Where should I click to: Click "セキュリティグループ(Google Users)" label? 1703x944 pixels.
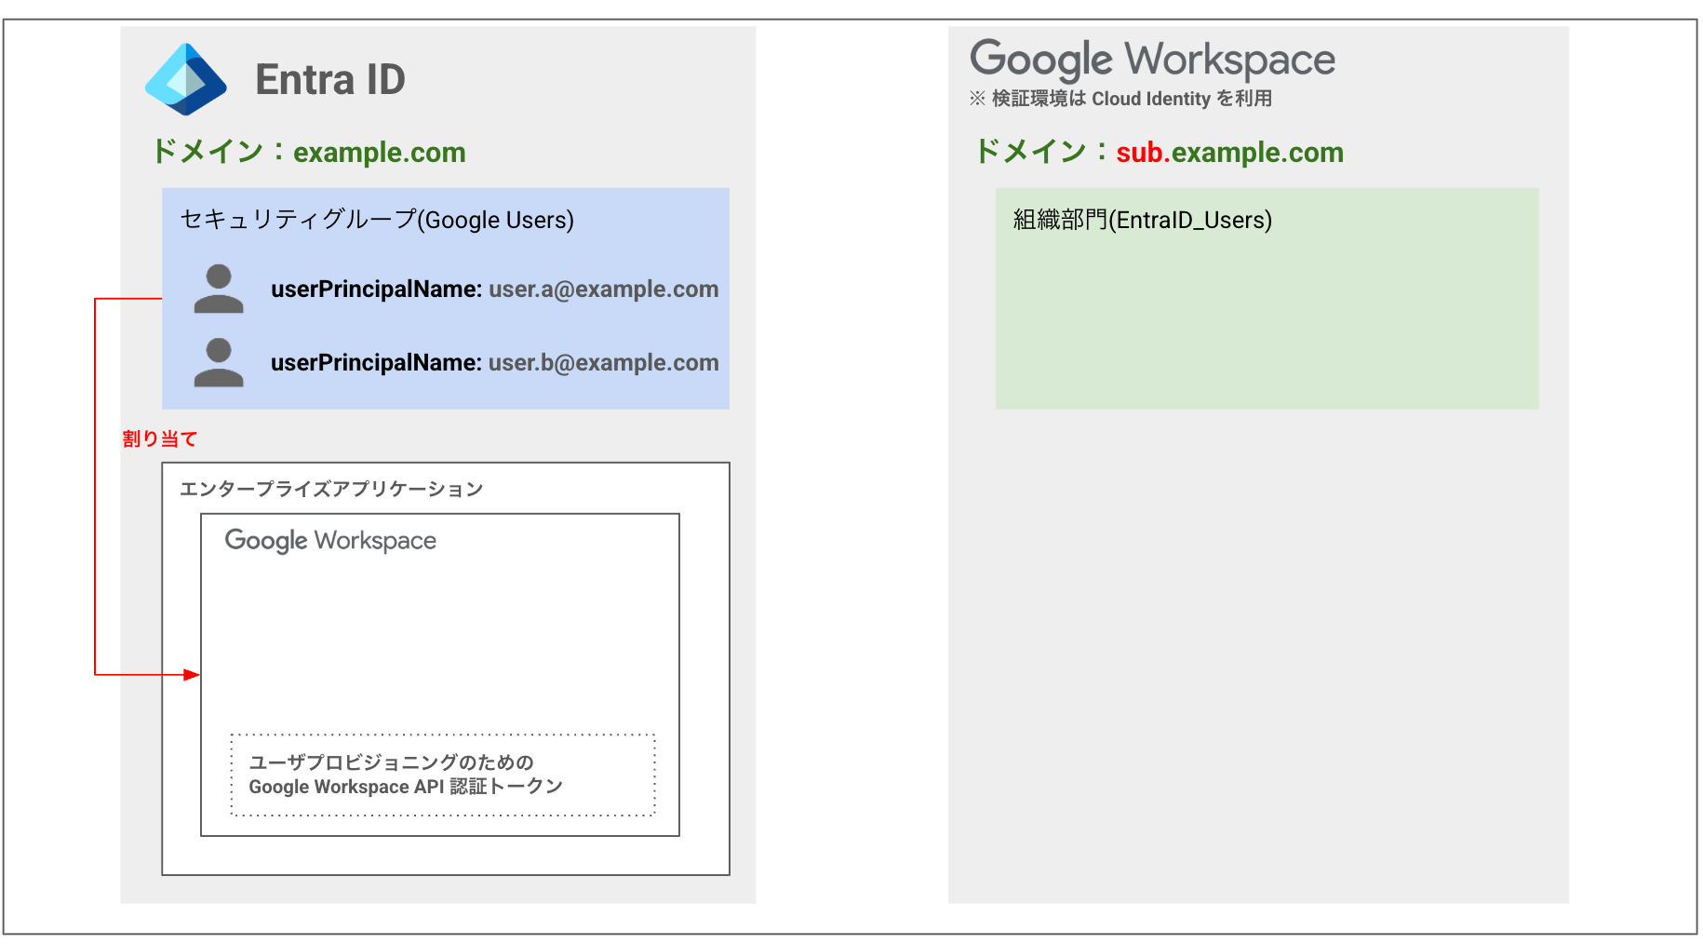click(377, 220)
